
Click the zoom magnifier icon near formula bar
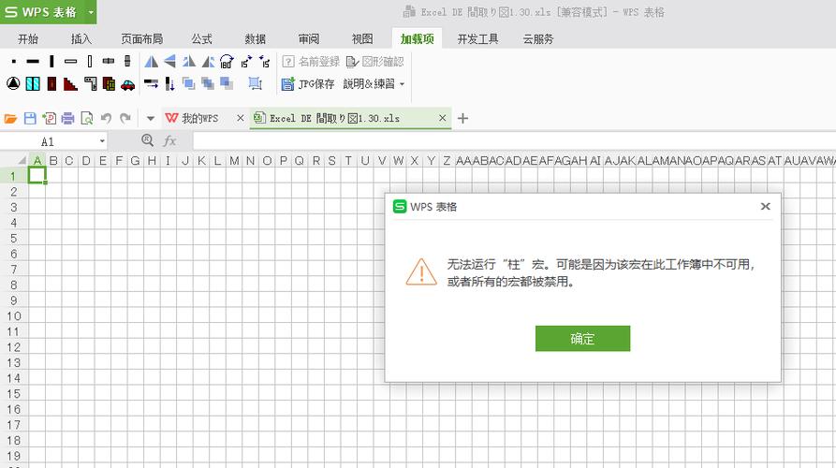tap(148, 140)
